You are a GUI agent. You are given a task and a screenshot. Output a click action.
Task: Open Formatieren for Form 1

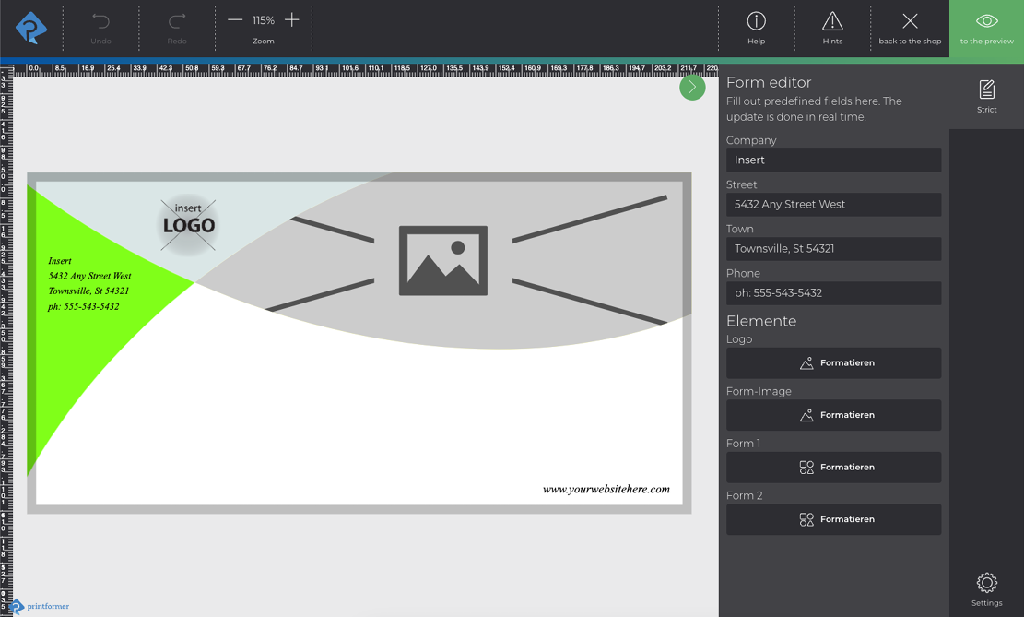click(x=833, y=468)
